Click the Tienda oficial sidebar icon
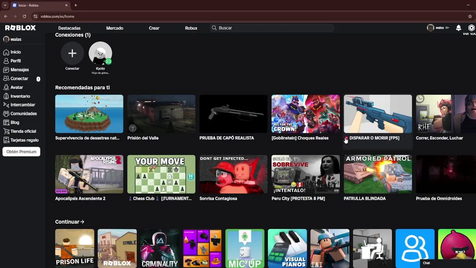This screenshot has height=268, width=476. pos(6,131)
